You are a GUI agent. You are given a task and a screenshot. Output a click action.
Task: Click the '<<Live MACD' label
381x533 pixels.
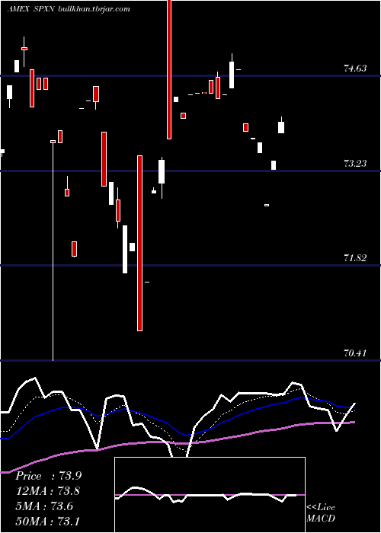click(321, 512)
